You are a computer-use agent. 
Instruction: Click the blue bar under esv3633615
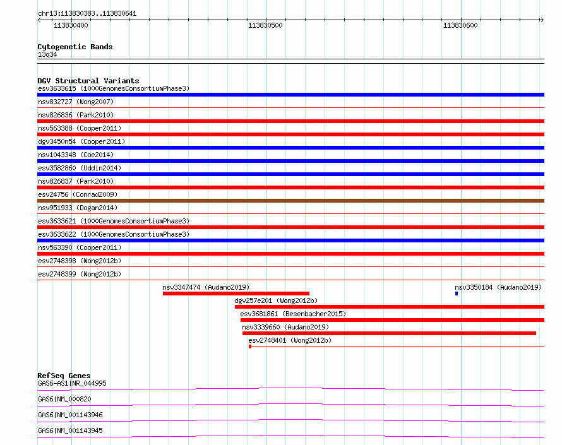click(x=290, y=95)
